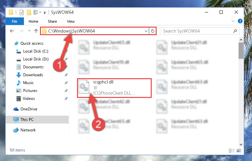Image resolution: width=252 pixels, height=161 pixels.
Task: Open Explorer help question mark icon
Action: pyautogui.click(x=240, y=21)
